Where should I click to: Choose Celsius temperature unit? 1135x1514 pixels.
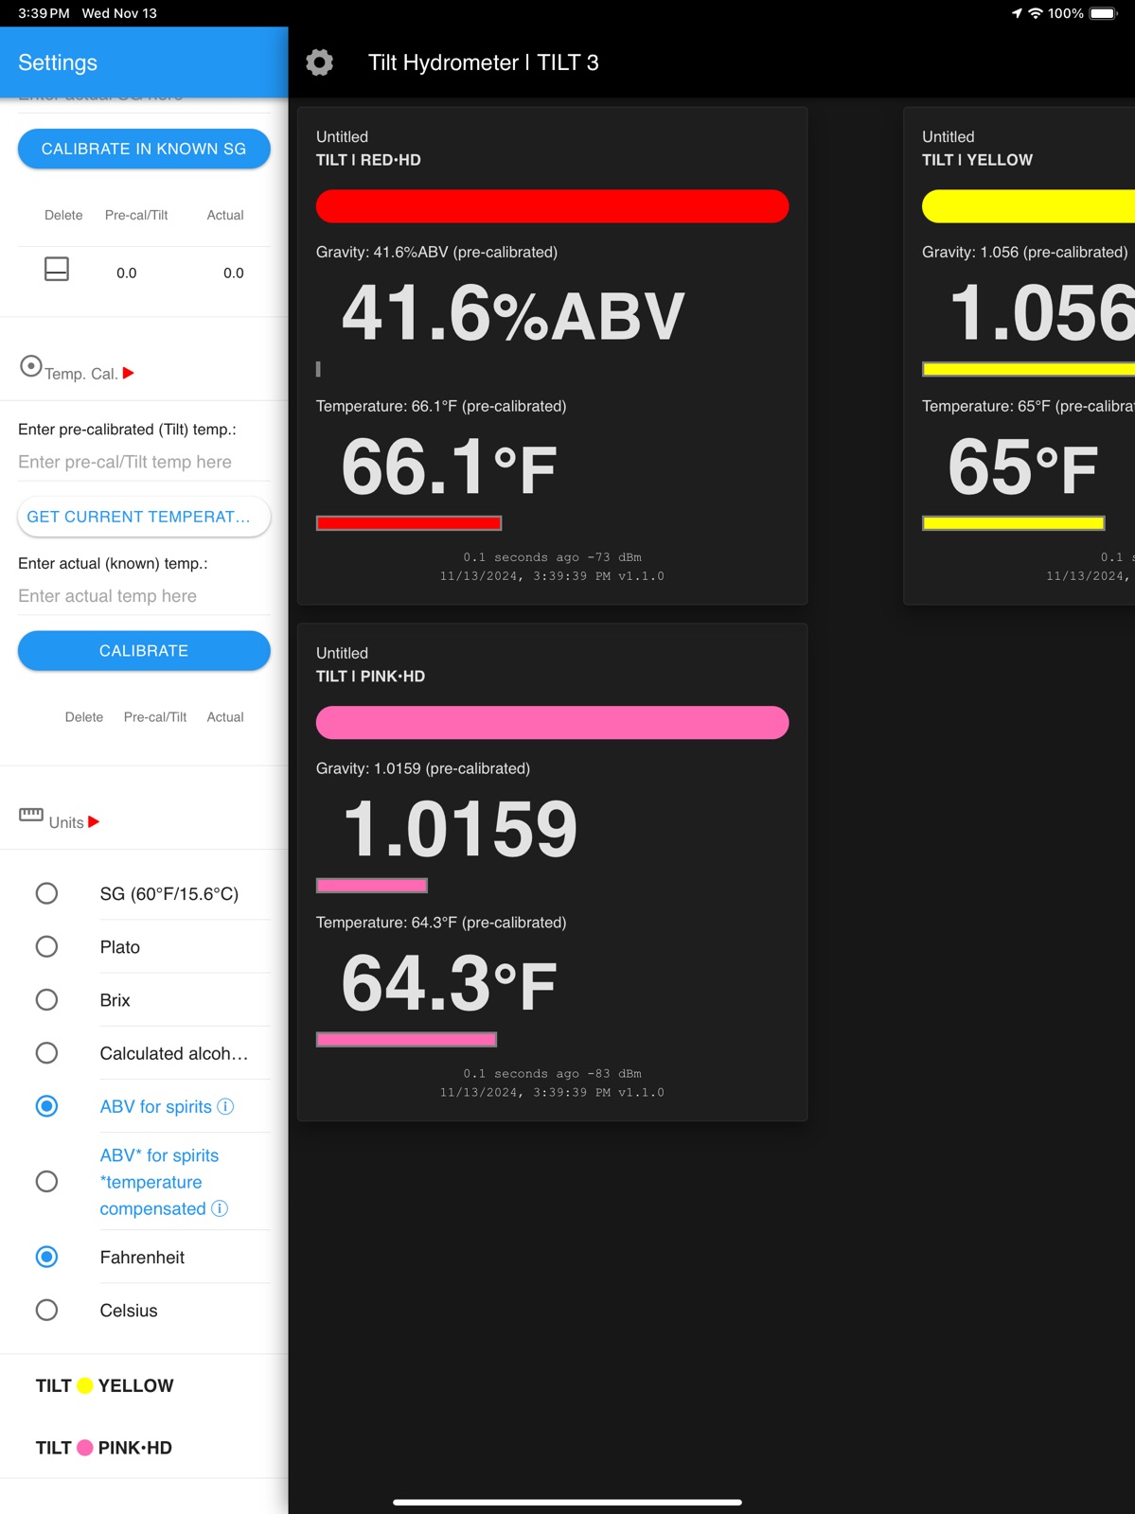coord(46,1310)
